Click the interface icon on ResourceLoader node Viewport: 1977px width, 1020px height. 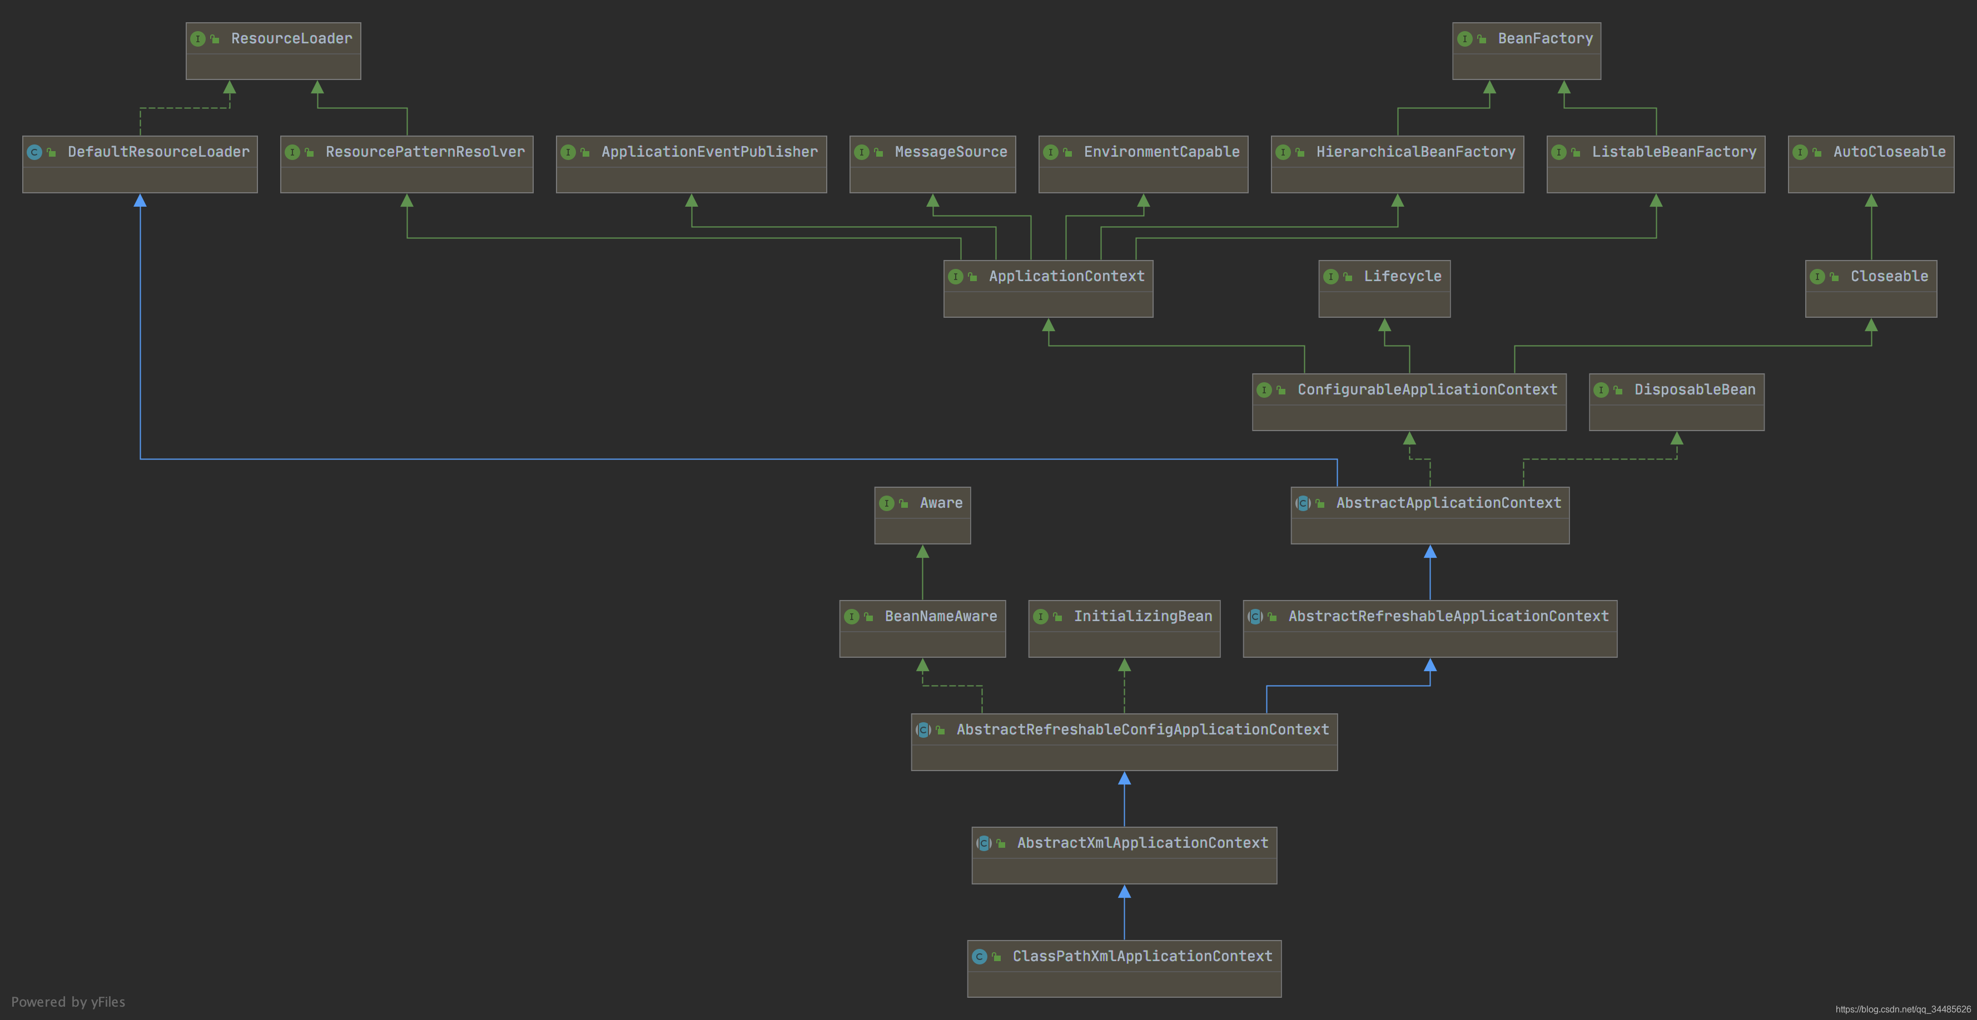[198, 38]
